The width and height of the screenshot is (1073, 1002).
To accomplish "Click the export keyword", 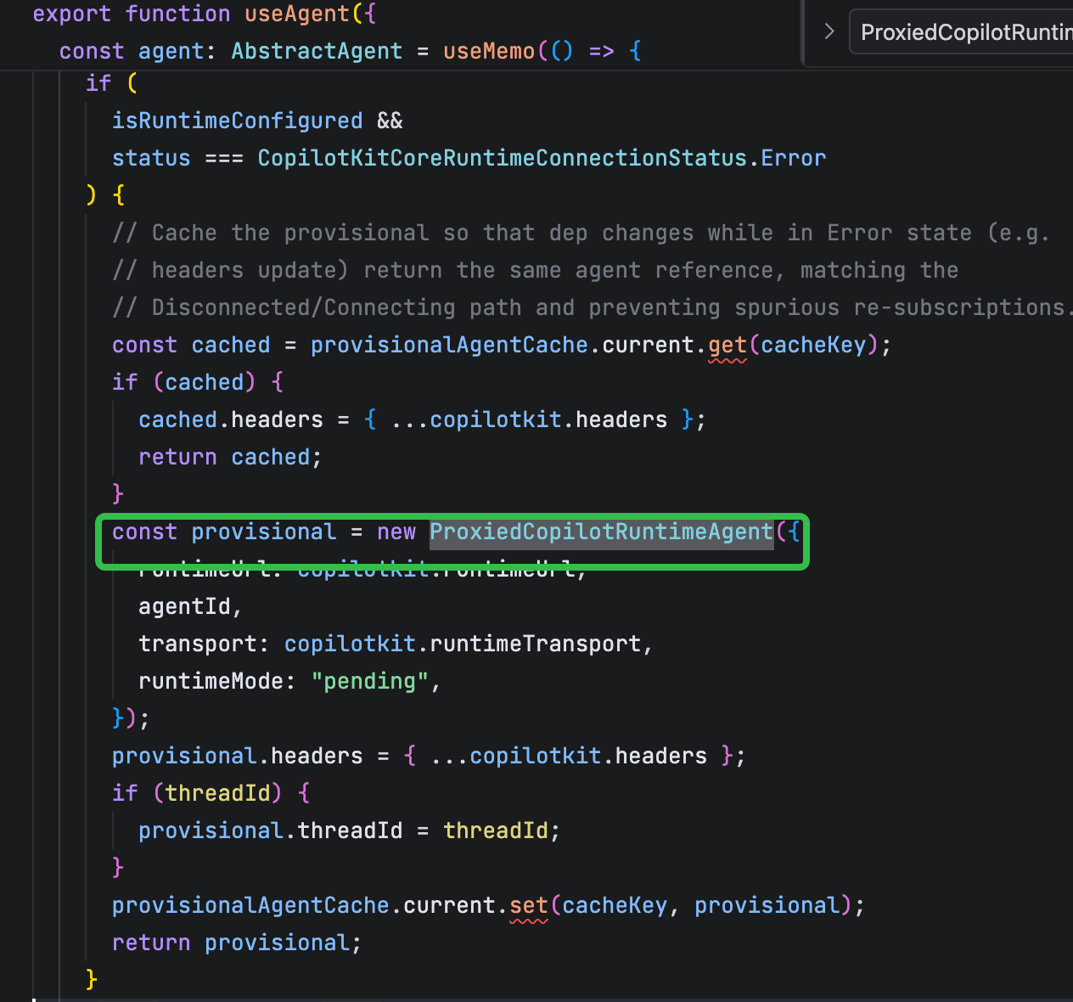I will (x=72, y=14).
